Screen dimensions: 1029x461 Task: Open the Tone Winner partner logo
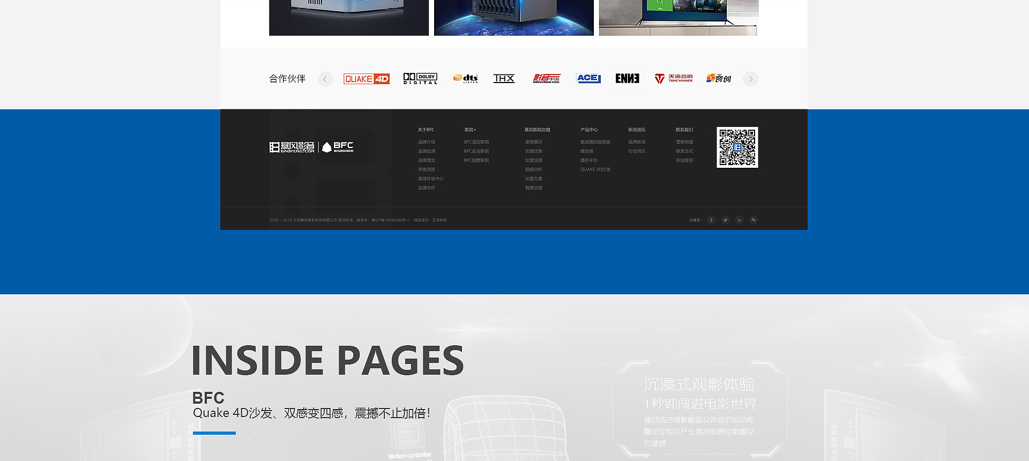pos(674,79)
